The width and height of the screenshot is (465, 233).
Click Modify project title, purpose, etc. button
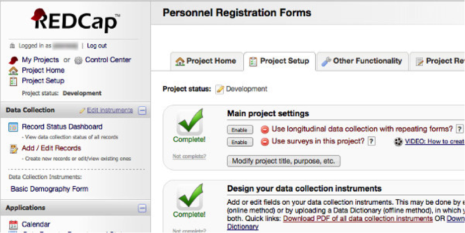coord(283,161)
